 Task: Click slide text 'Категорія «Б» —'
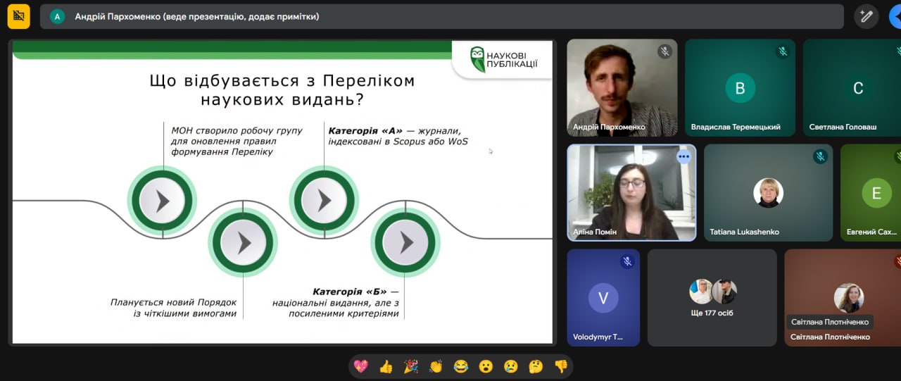coord(356,292)
